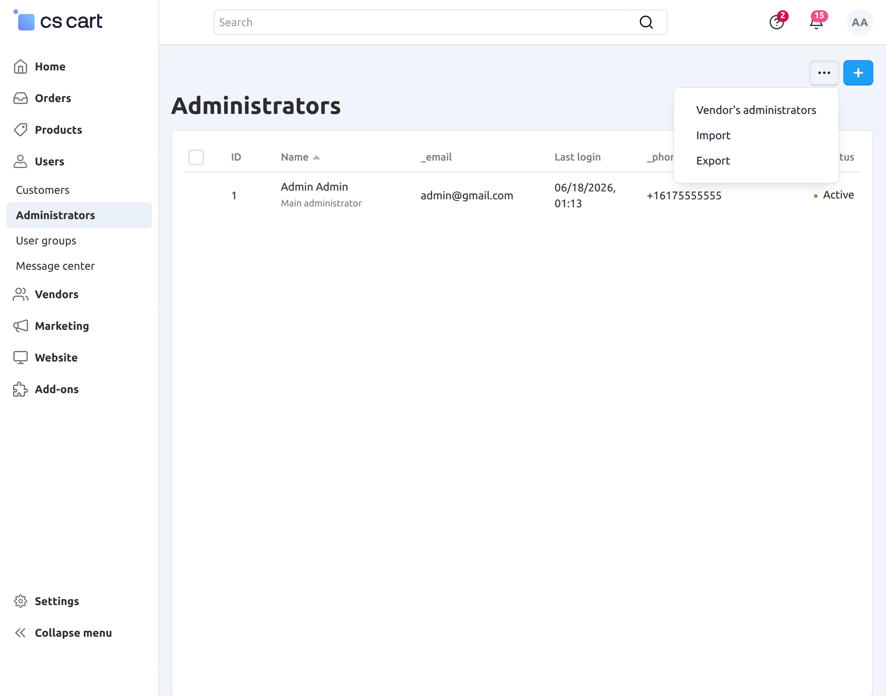Screen dimensions: 886x696
Task: Open Customers submenu item
Action: [42, 190]
